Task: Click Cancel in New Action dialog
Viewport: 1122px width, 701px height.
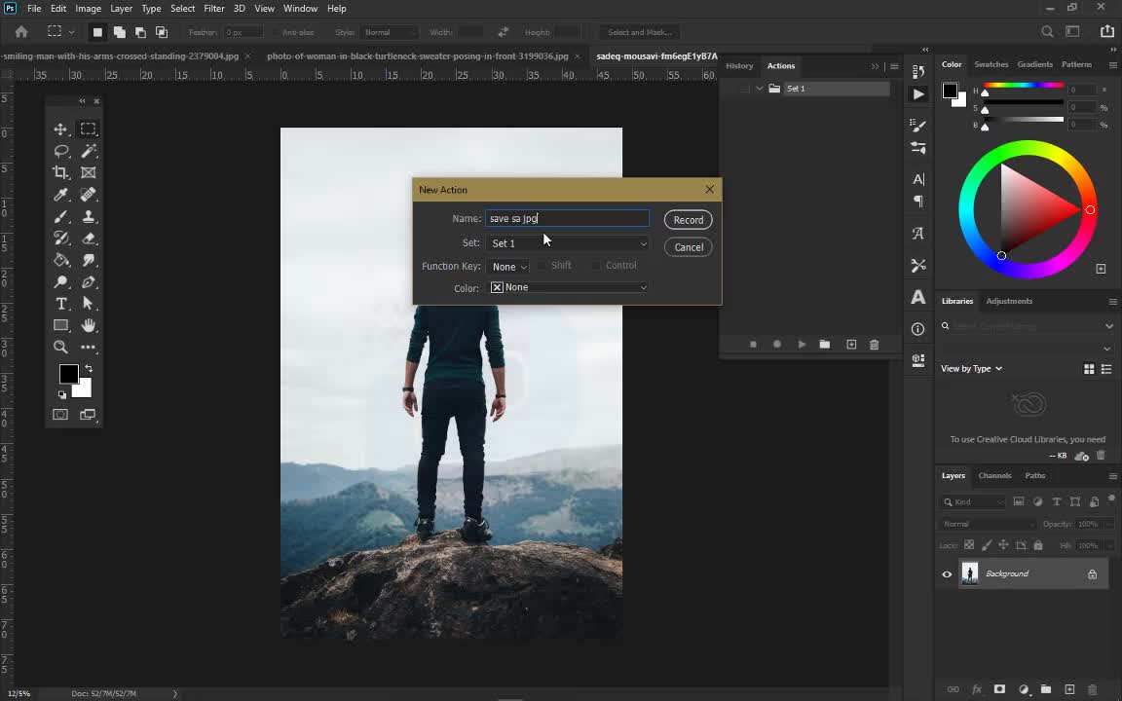Action: point(689,247)
